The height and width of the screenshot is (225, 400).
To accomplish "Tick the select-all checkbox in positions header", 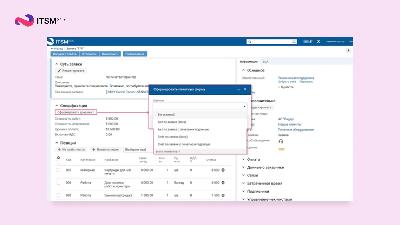I will 58,162.
